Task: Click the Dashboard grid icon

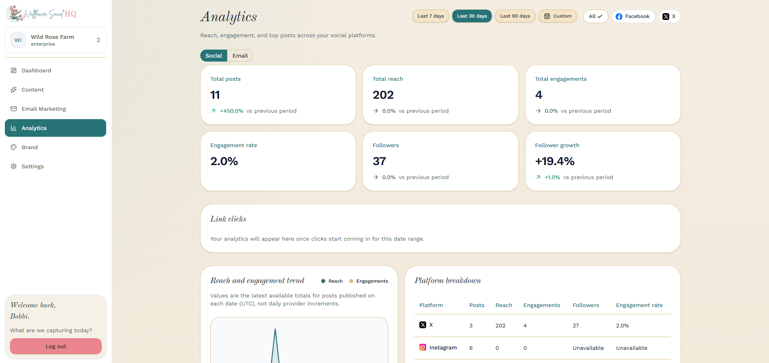Action: [x=14, y=70]
